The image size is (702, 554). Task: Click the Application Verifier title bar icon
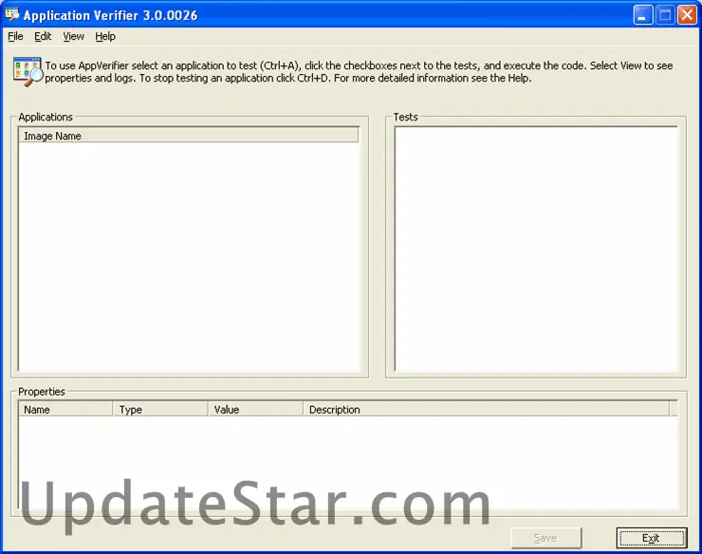point(12,15)
